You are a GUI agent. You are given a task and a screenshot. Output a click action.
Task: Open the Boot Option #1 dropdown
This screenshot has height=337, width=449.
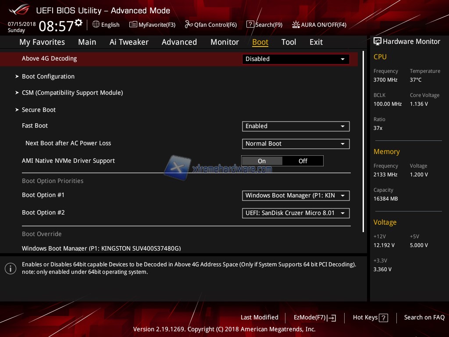(x=296, y=195)
